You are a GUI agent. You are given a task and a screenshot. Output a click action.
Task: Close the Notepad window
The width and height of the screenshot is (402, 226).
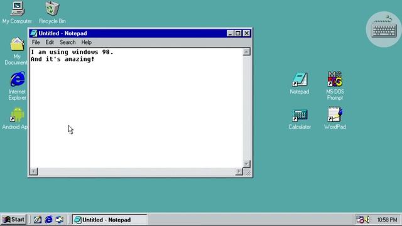tap(247, 33)
